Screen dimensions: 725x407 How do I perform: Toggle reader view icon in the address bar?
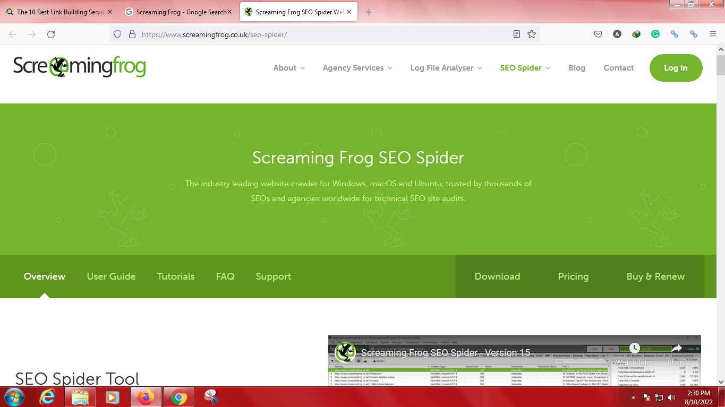coord(517,34)
